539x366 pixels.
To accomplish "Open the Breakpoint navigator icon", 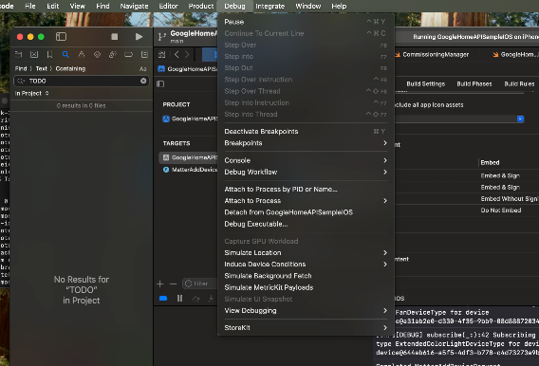I will (x=128, y=54).
